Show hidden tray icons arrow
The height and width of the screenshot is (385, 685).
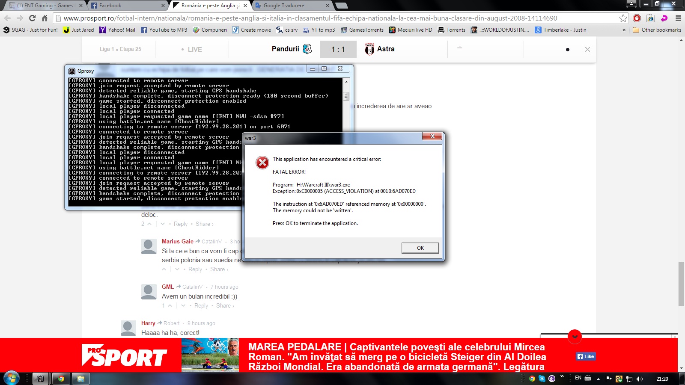tap(598, 379)
